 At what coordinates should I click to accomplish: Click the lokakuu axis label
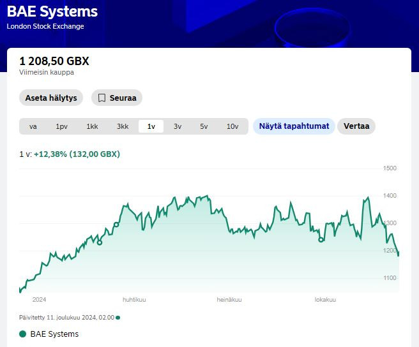pyautogui.click(x=325, y=300)
